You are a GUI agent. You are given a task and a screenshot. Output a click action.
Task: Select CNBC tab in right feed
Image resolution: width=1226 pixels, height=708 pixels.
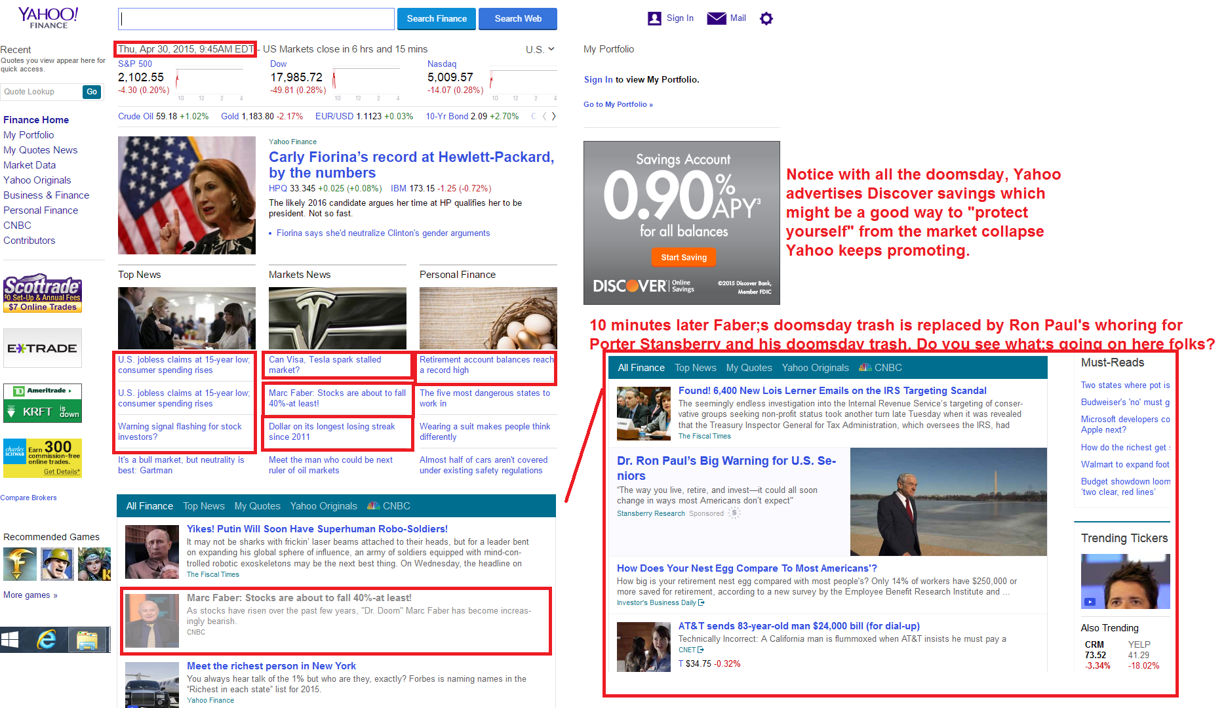(x=880, y=368)
